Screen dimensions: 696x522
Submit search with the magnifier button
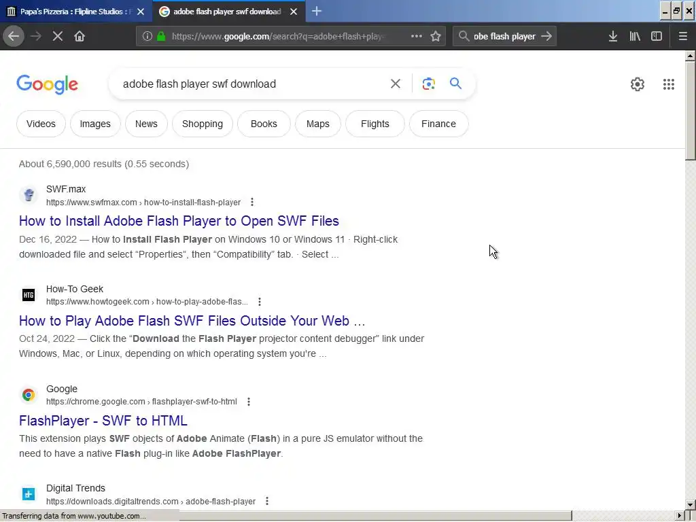(x=455, y=84)
